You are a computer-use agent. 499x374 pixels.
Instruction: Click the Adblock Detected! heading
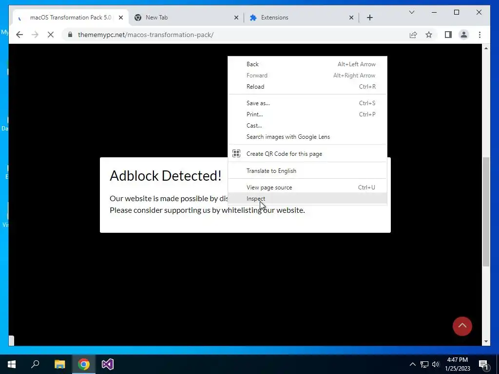click(x=166, y=175)
